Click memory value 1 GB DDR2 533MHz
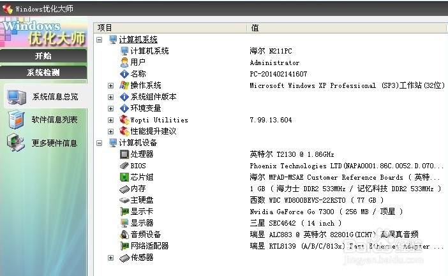Viewport: 448px width, 276px height. click(x=346, y=189)
